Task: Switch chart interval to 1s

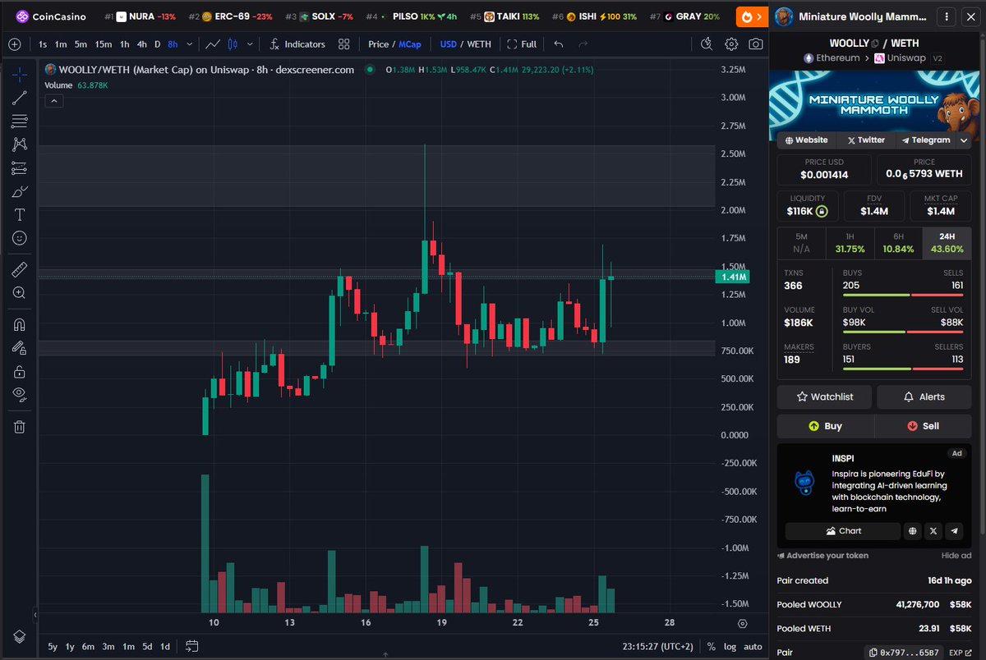Action: 43,44
